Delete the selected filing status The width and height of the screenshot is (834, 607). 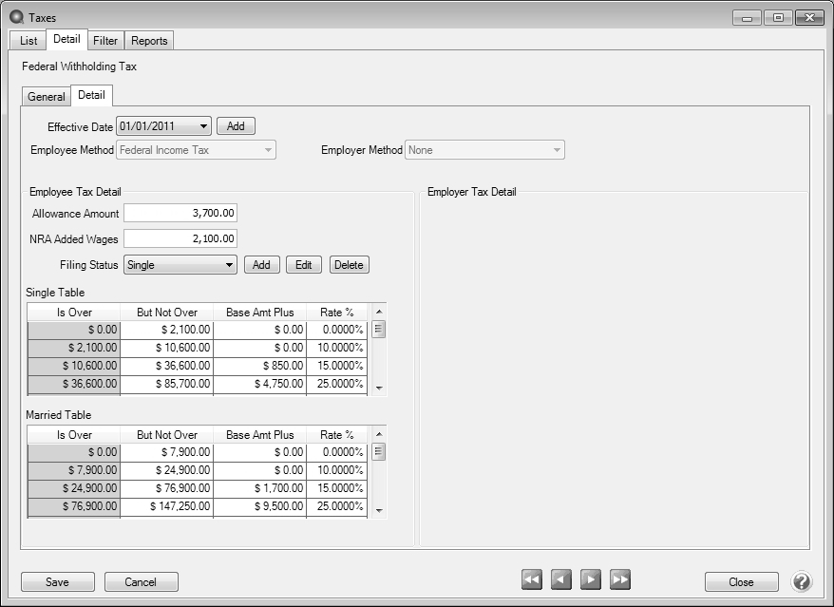click(x=349, y=265)
